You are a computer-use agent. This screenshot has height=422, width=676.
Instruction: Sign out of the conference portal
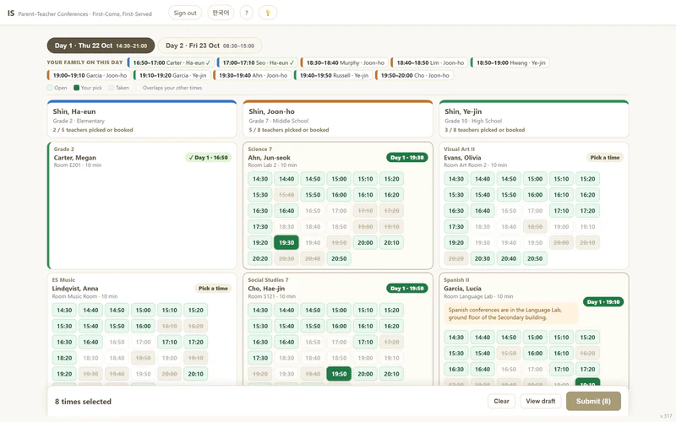(185, 13)
